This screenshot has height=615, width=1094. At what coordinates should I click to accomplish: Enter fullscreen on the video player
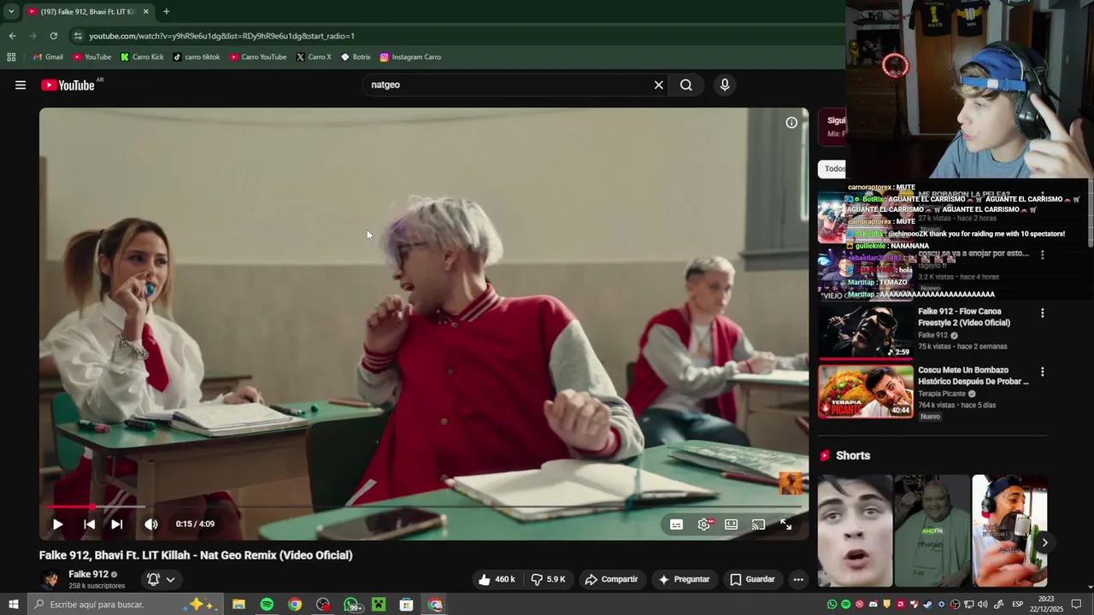[x=785, y=524]
